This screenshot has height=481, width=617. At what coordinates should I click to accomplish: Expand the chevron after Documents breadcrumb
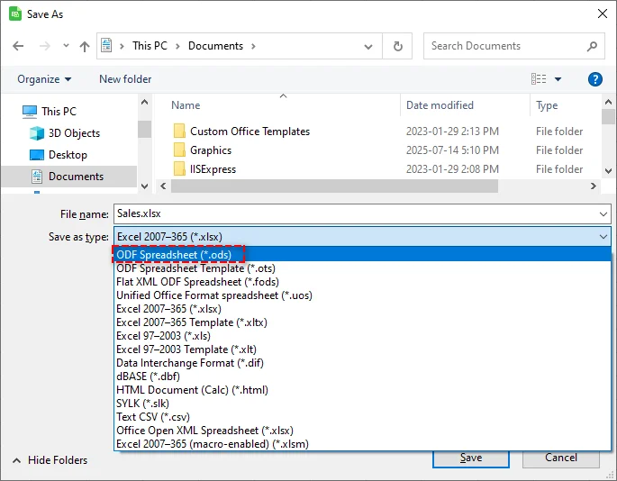tap(253, 46)
